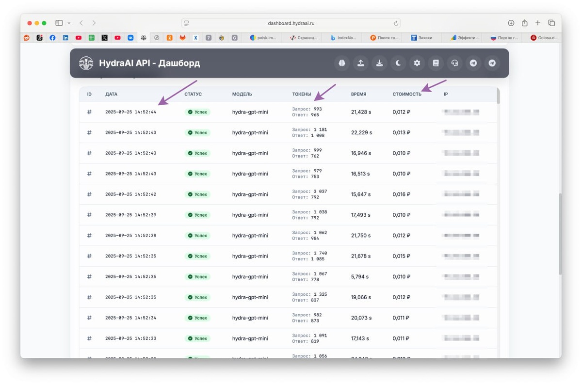The image size is (582, 385).
Task: Open the VK pinned tab
Action: click(130, 37)
